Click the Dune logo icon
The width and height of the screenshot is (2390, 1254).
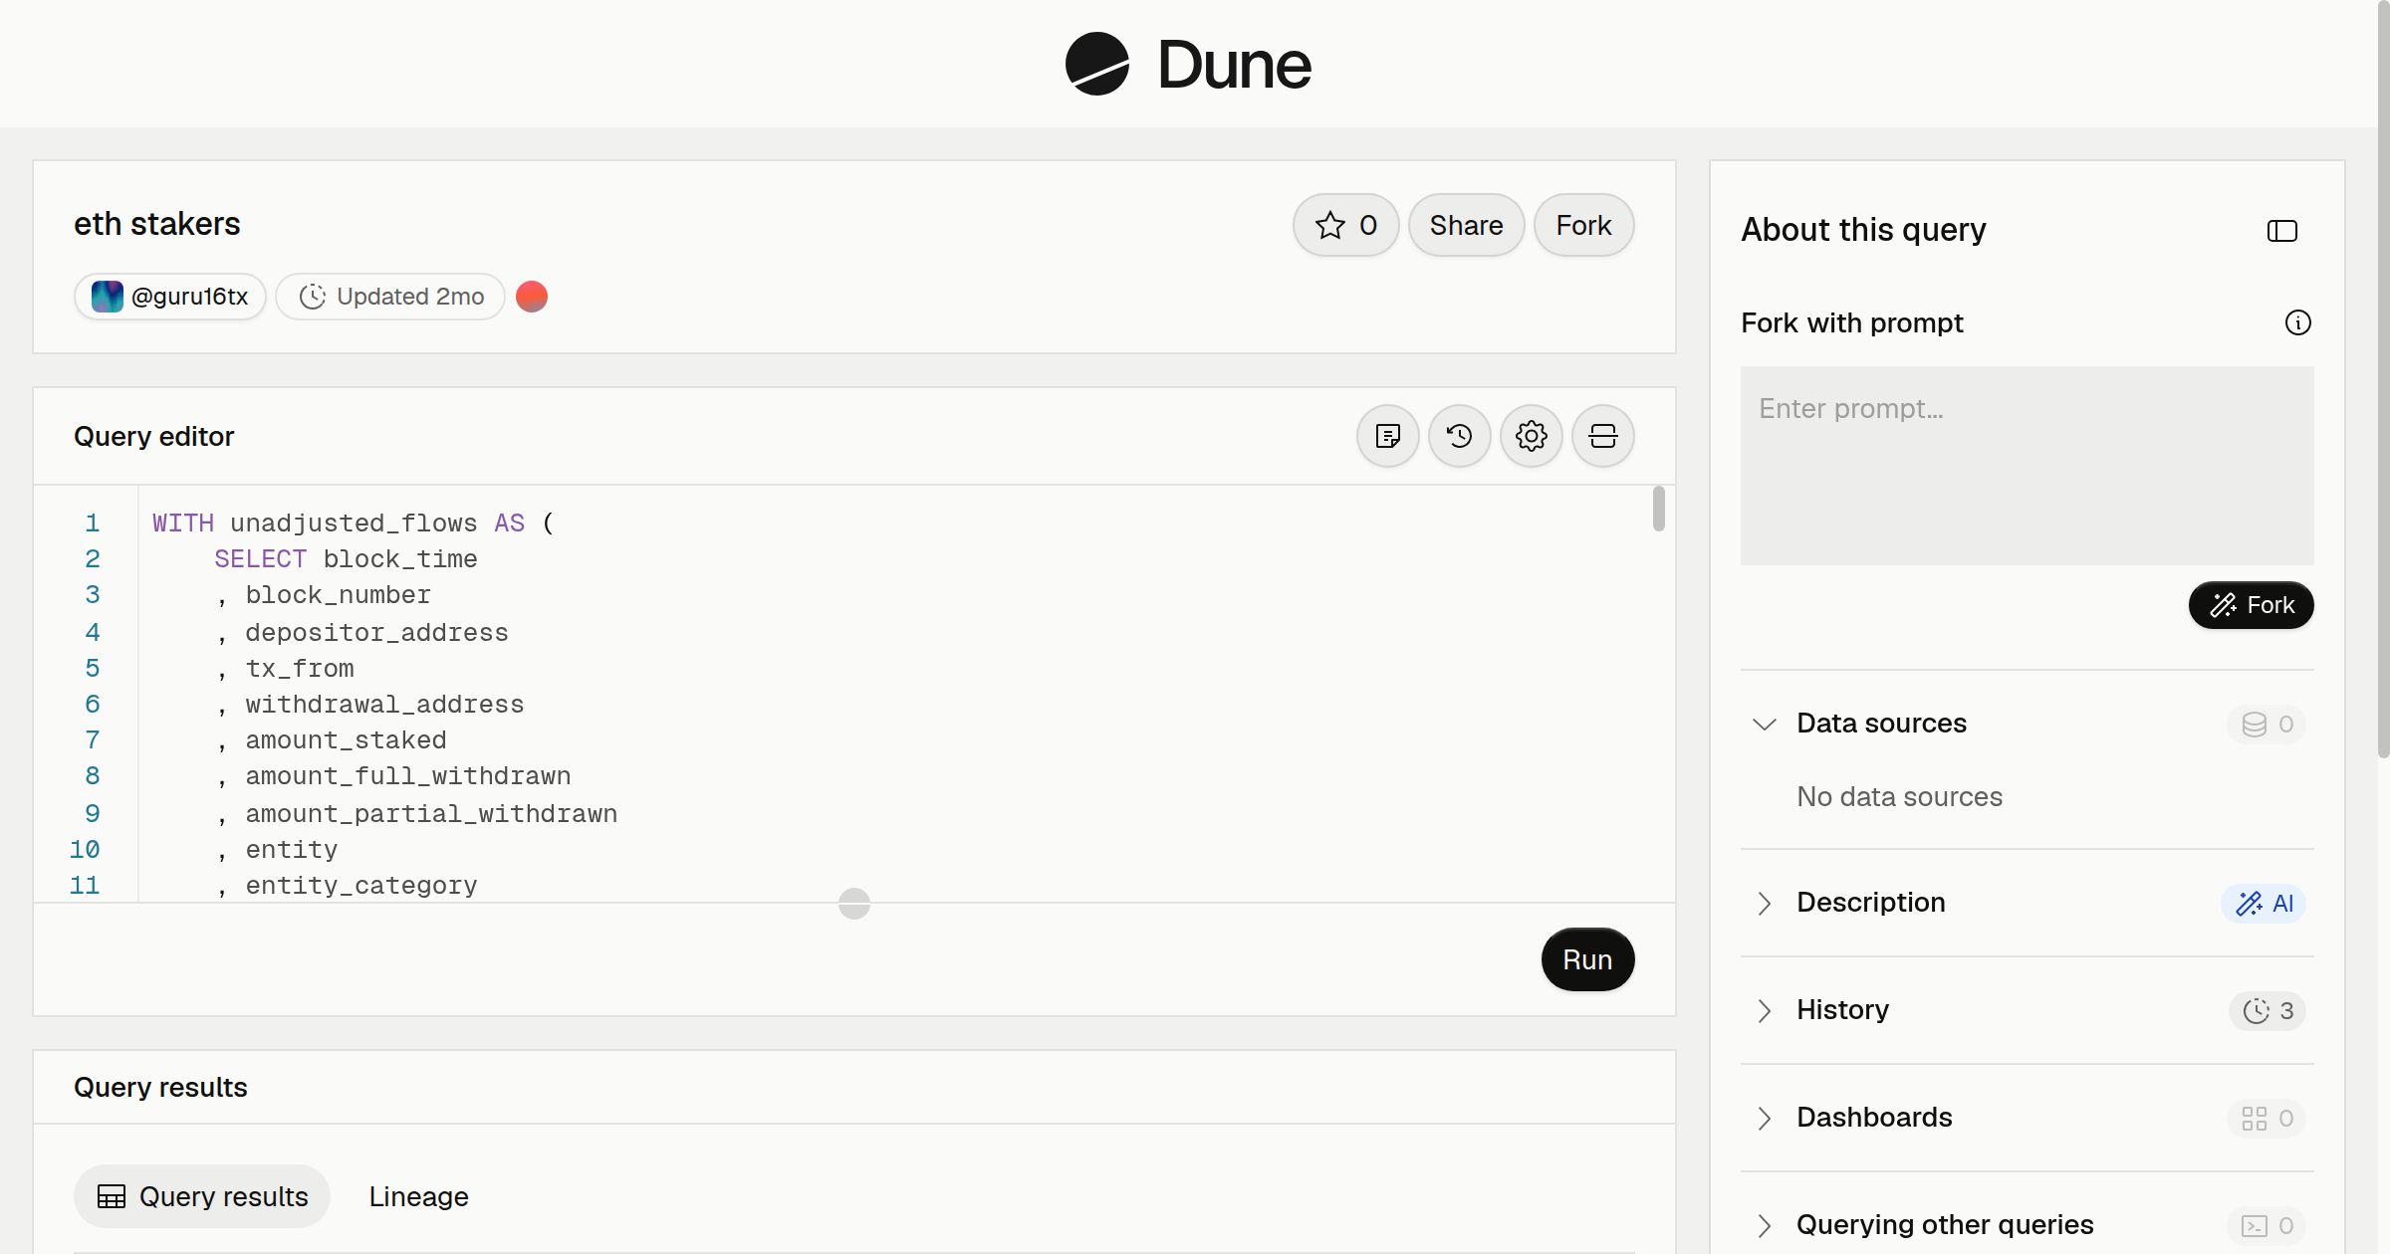point(1096,64)
